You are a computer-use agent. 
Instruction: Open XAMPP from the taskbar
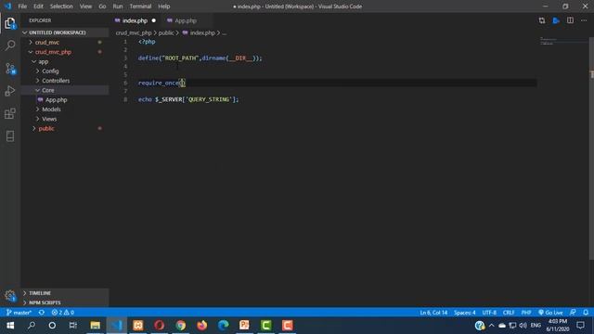[x=138, y=326]
